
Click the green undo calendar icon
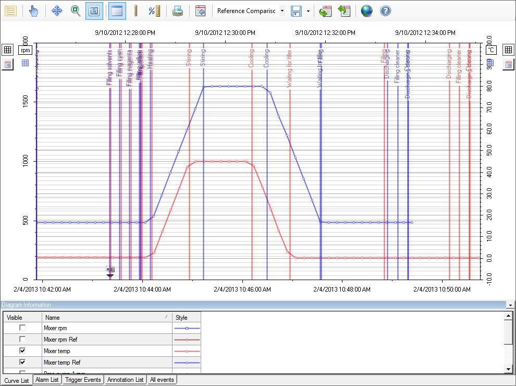click(344, 11)
